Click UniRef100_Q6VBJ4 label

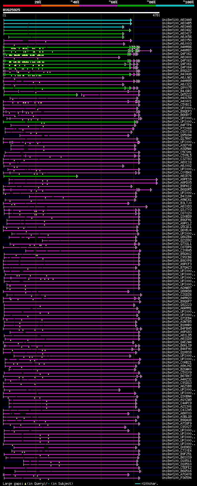tap(177, 230)
